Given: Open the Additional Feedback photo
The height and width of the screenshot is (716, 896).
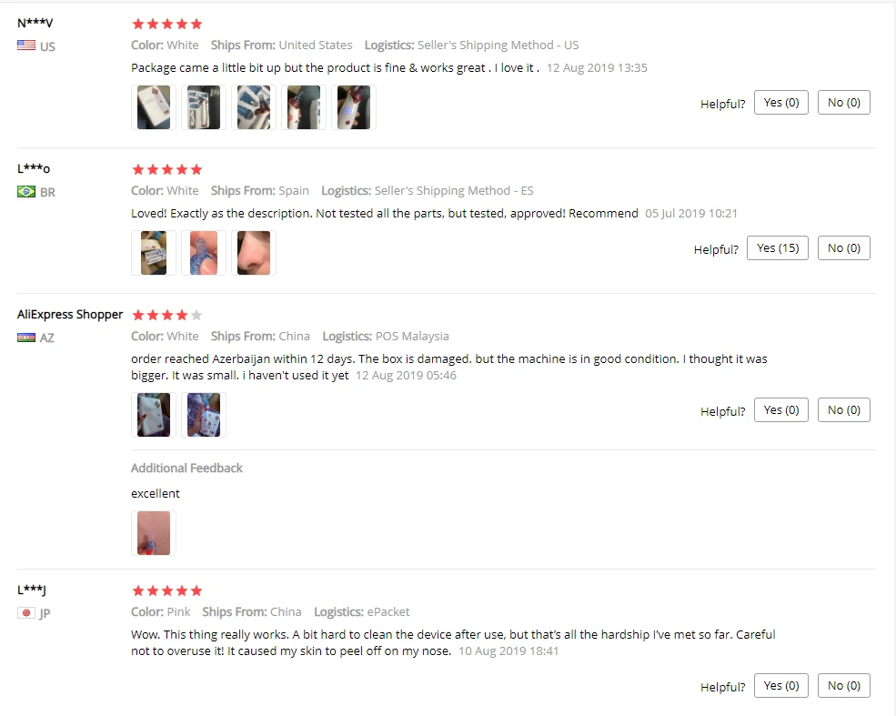Looking at the screenshot, I should coord(154,533).
